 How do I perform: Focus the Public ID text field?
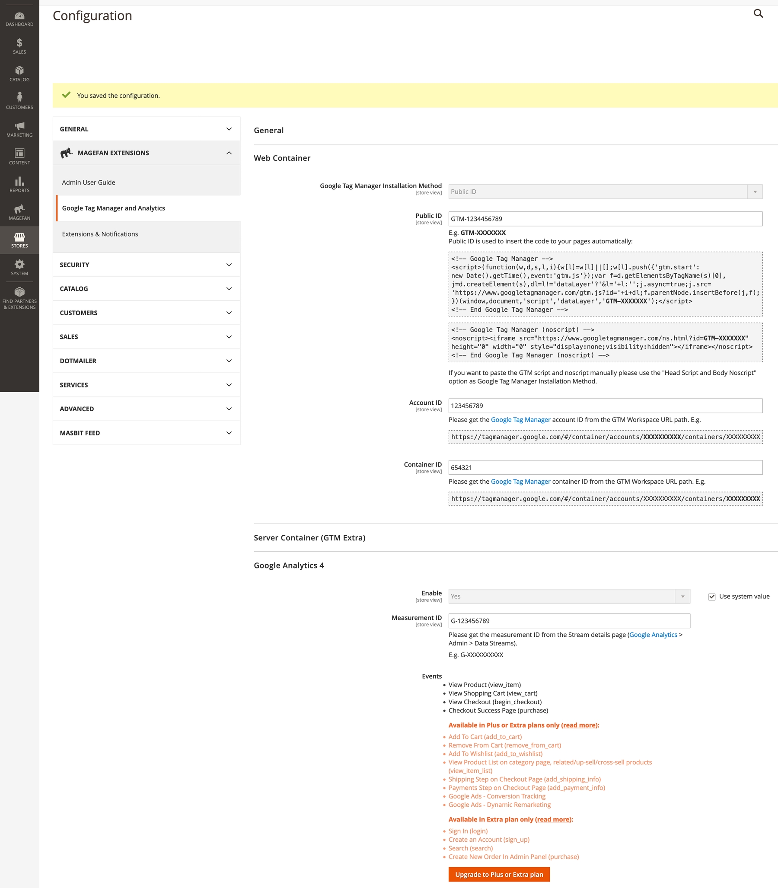(605, 219)
